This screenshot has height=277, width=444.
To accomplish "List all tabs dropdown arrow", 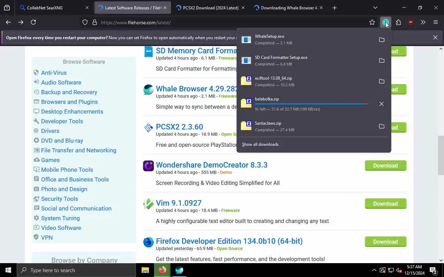I will click(x=375, y=8).
